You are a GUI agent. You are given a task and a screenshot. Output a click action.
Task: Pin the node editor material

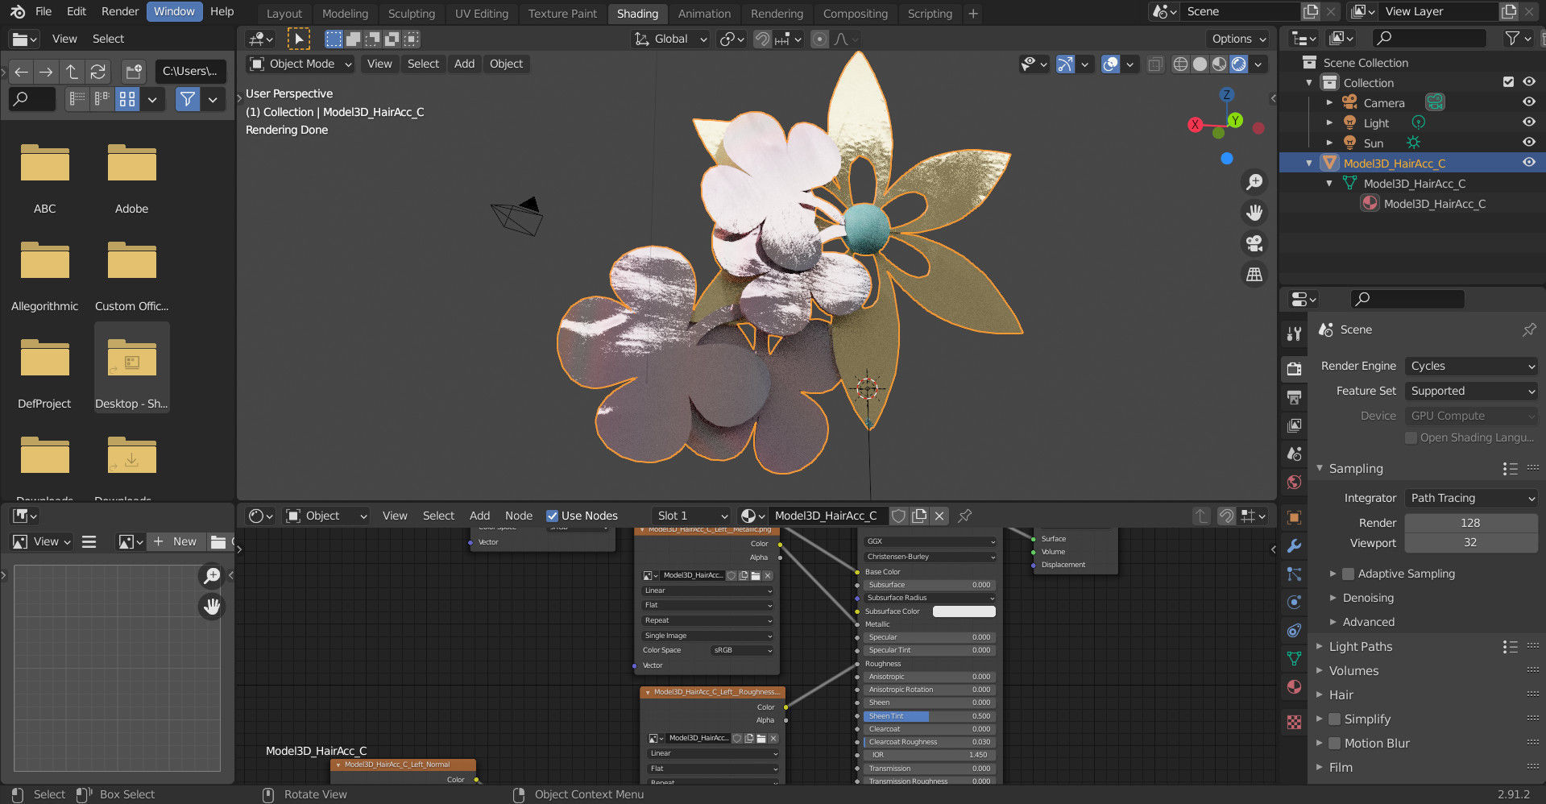point(965,516)
